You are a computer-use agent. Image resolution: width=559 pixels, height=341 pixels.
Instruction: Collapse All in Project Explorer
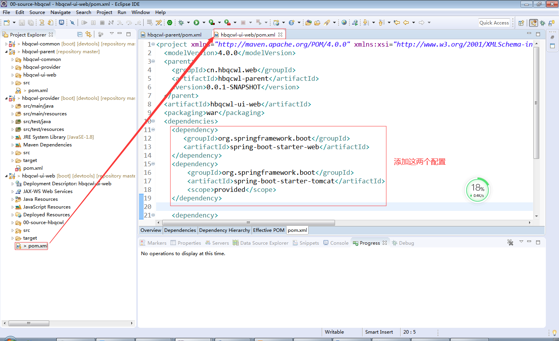tap(80, 34)
